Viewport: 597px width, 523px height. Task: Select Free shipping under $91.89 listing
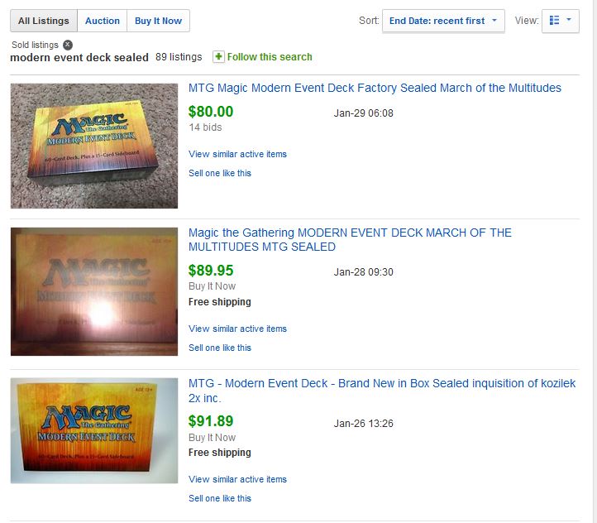220,453
